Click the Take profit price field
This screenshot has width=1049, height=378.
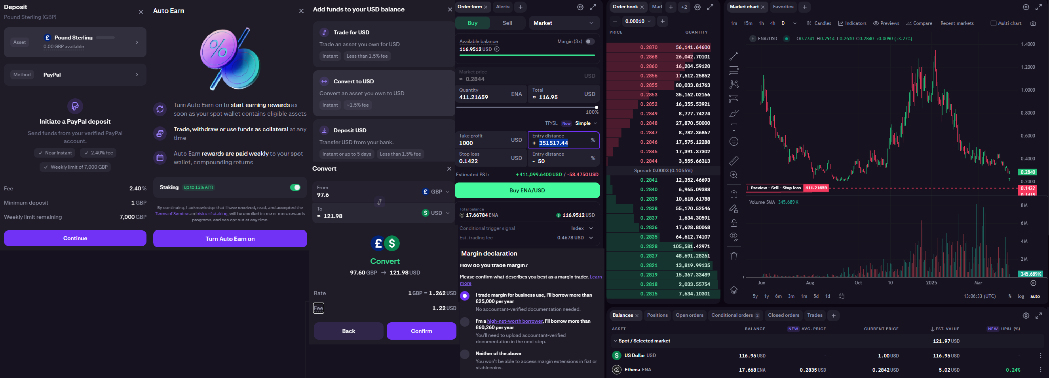pyautogui.click(x=491, y=139)
